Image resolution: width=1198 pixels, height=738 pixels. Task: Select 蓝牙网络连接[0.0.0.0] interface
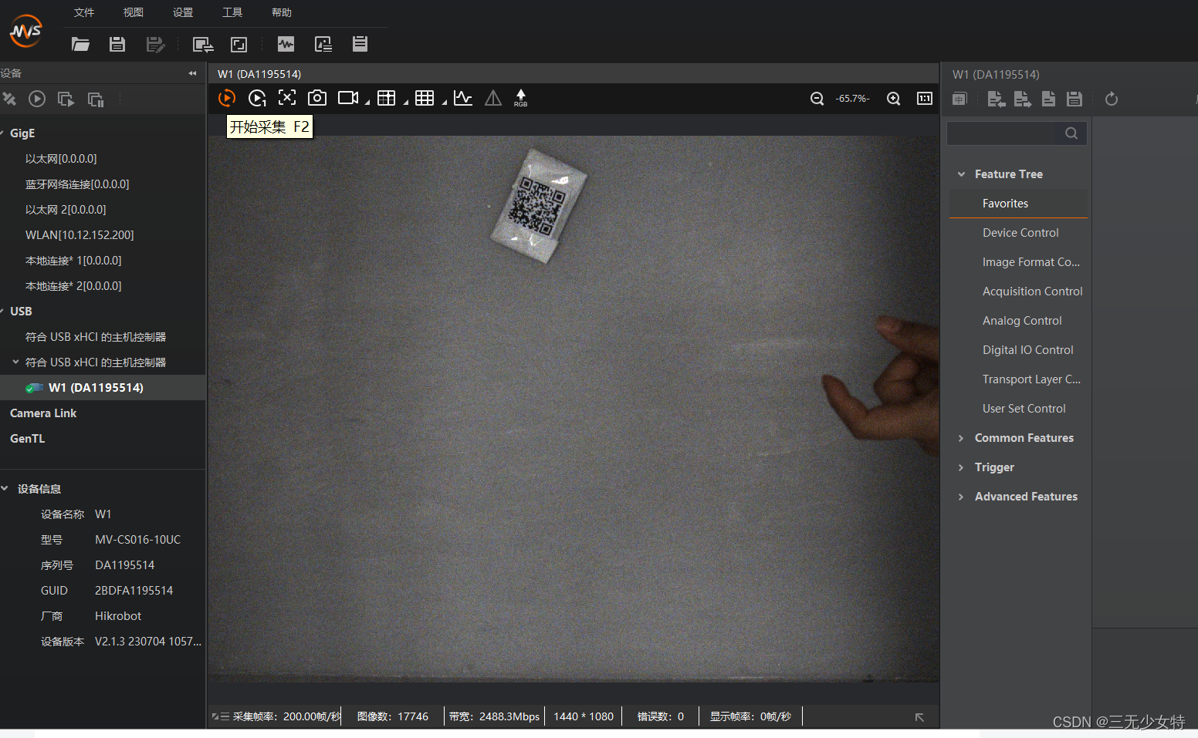(x=77, y=184)
